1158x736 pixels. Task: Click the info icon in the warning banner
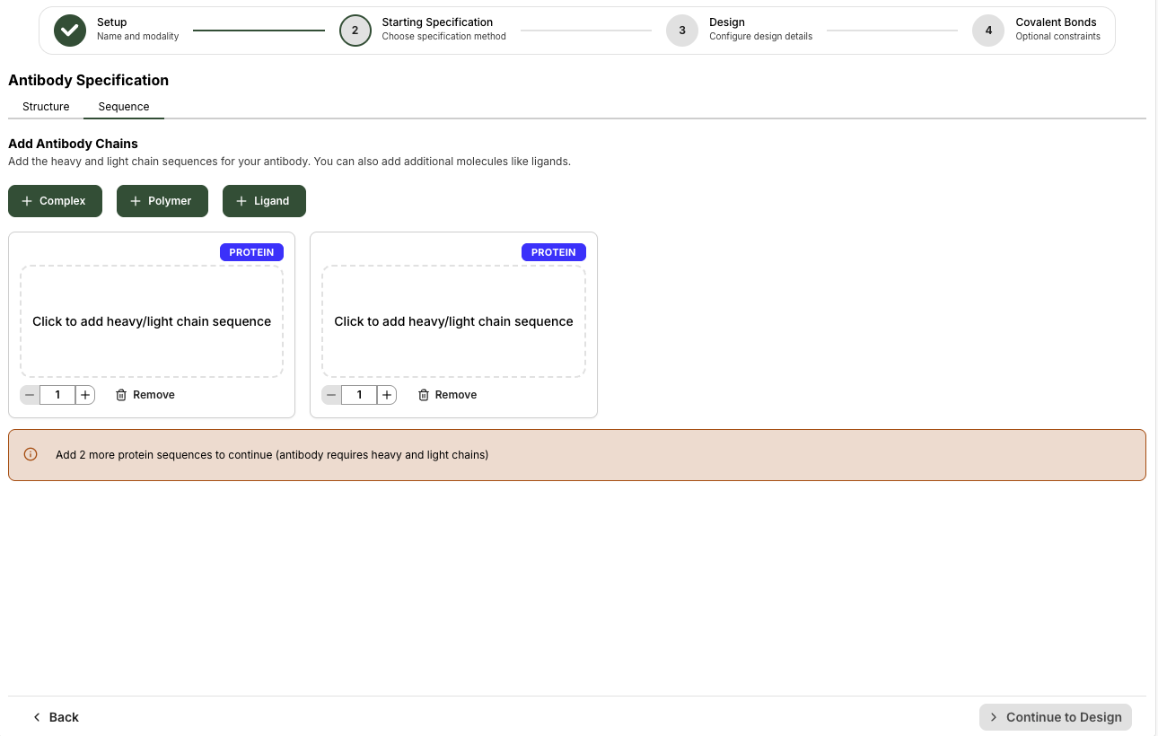(31, 454)
